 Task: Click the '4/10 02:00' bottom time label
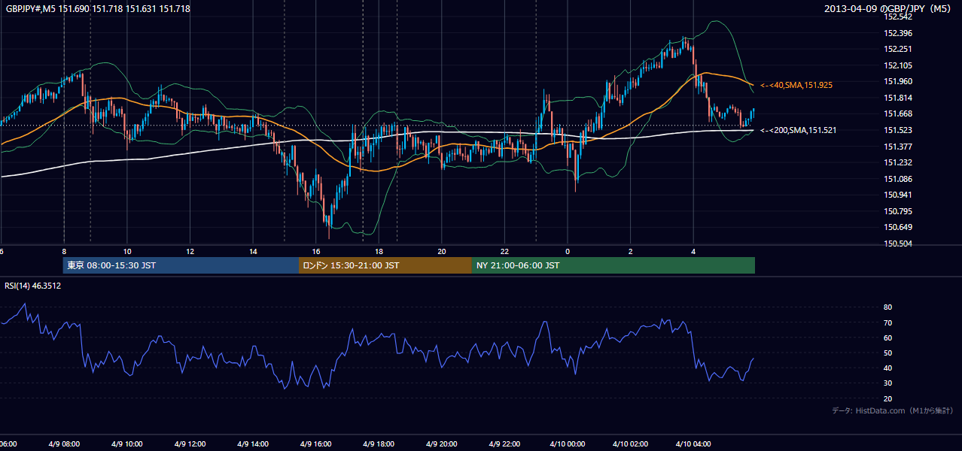click(631, 444)
